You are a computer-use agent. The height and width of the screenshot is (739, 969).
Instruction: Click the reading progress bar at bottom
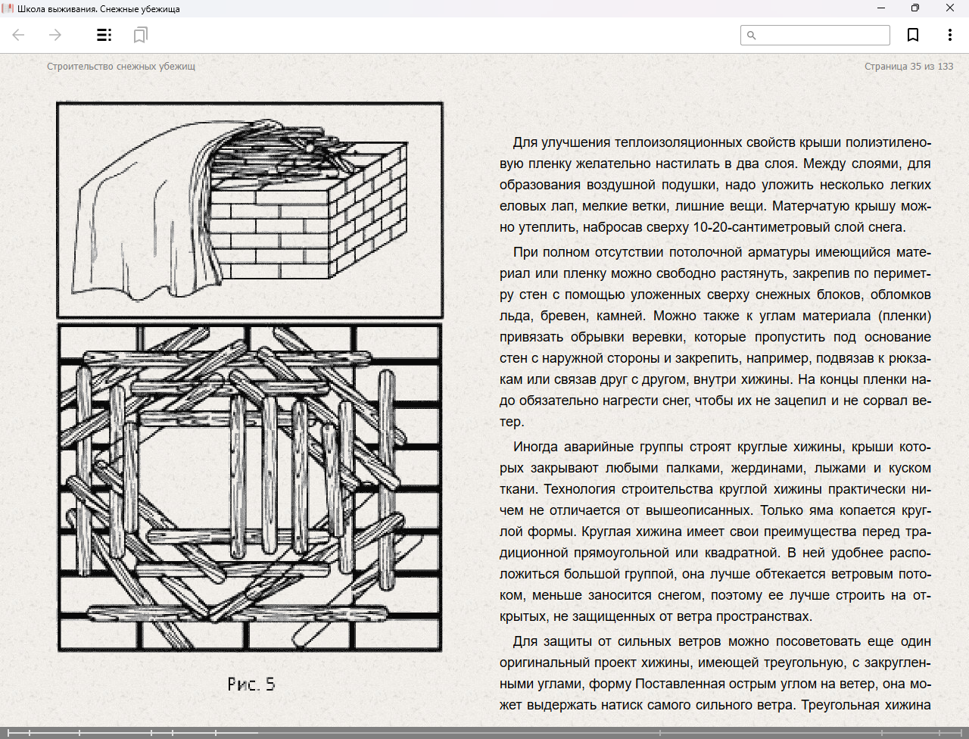coord(454,732)
